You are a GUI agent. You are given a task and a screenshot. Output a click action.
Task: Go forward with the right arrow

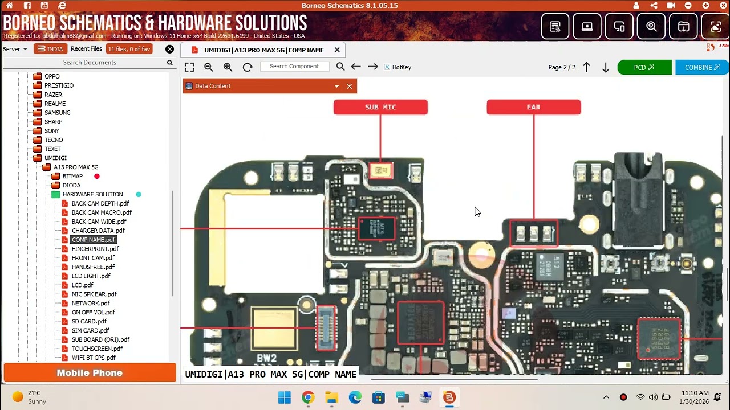coord(373,67)
